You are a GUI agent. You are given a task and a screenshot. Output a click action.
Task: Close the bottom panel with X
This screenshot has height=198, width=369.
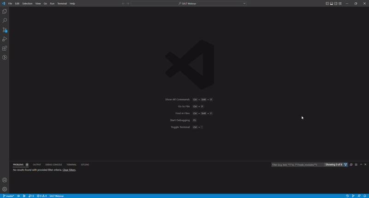[x=365, y=165]
